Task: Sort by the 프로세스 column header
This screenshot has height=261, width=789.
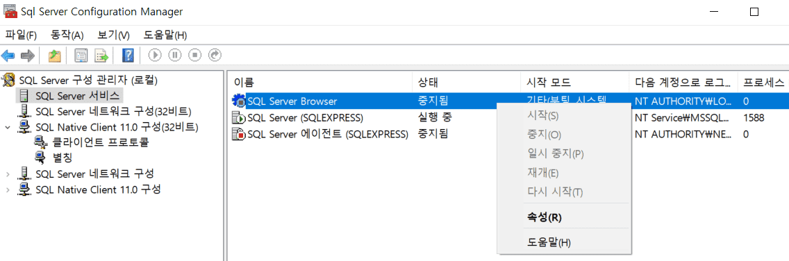Action: (x=763, y=82)
